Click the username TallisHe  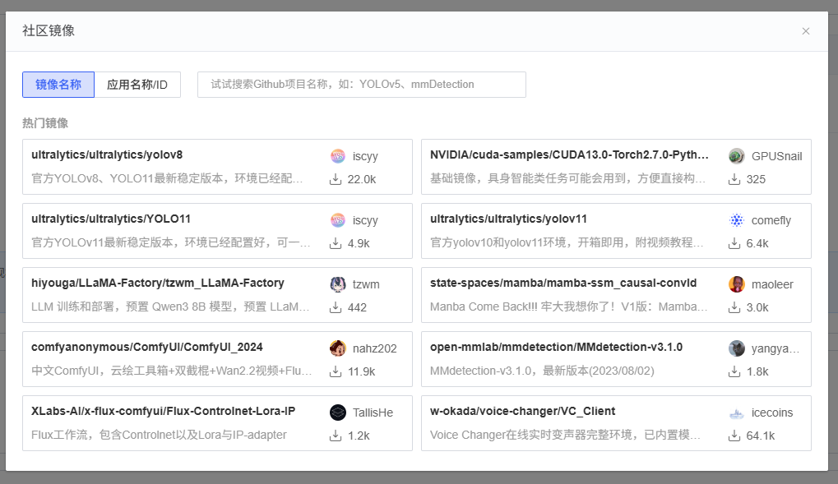tap(373, 413)
